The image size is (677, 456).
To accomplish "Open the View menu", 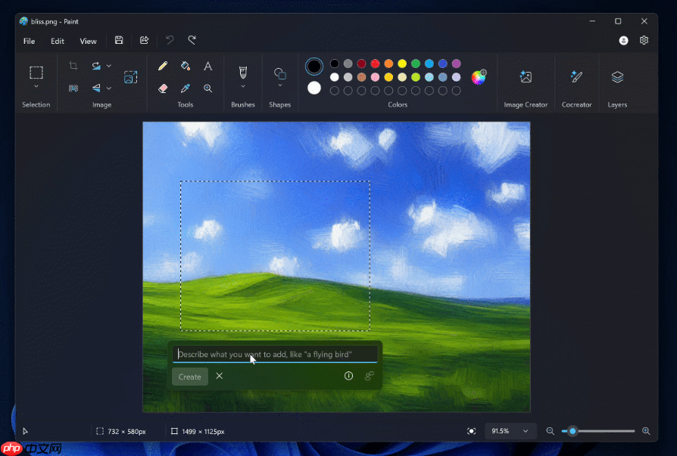I will click(88, 41).
